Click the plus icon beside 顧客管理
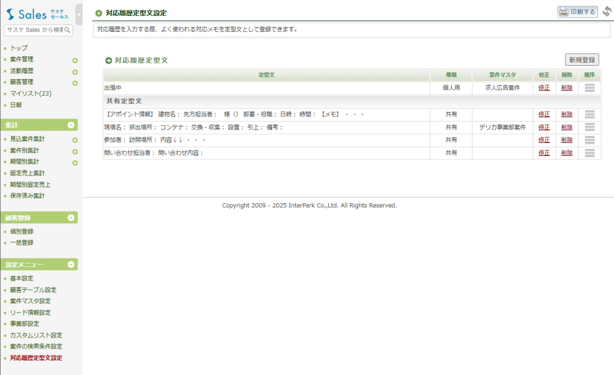 tap(75, 82)
